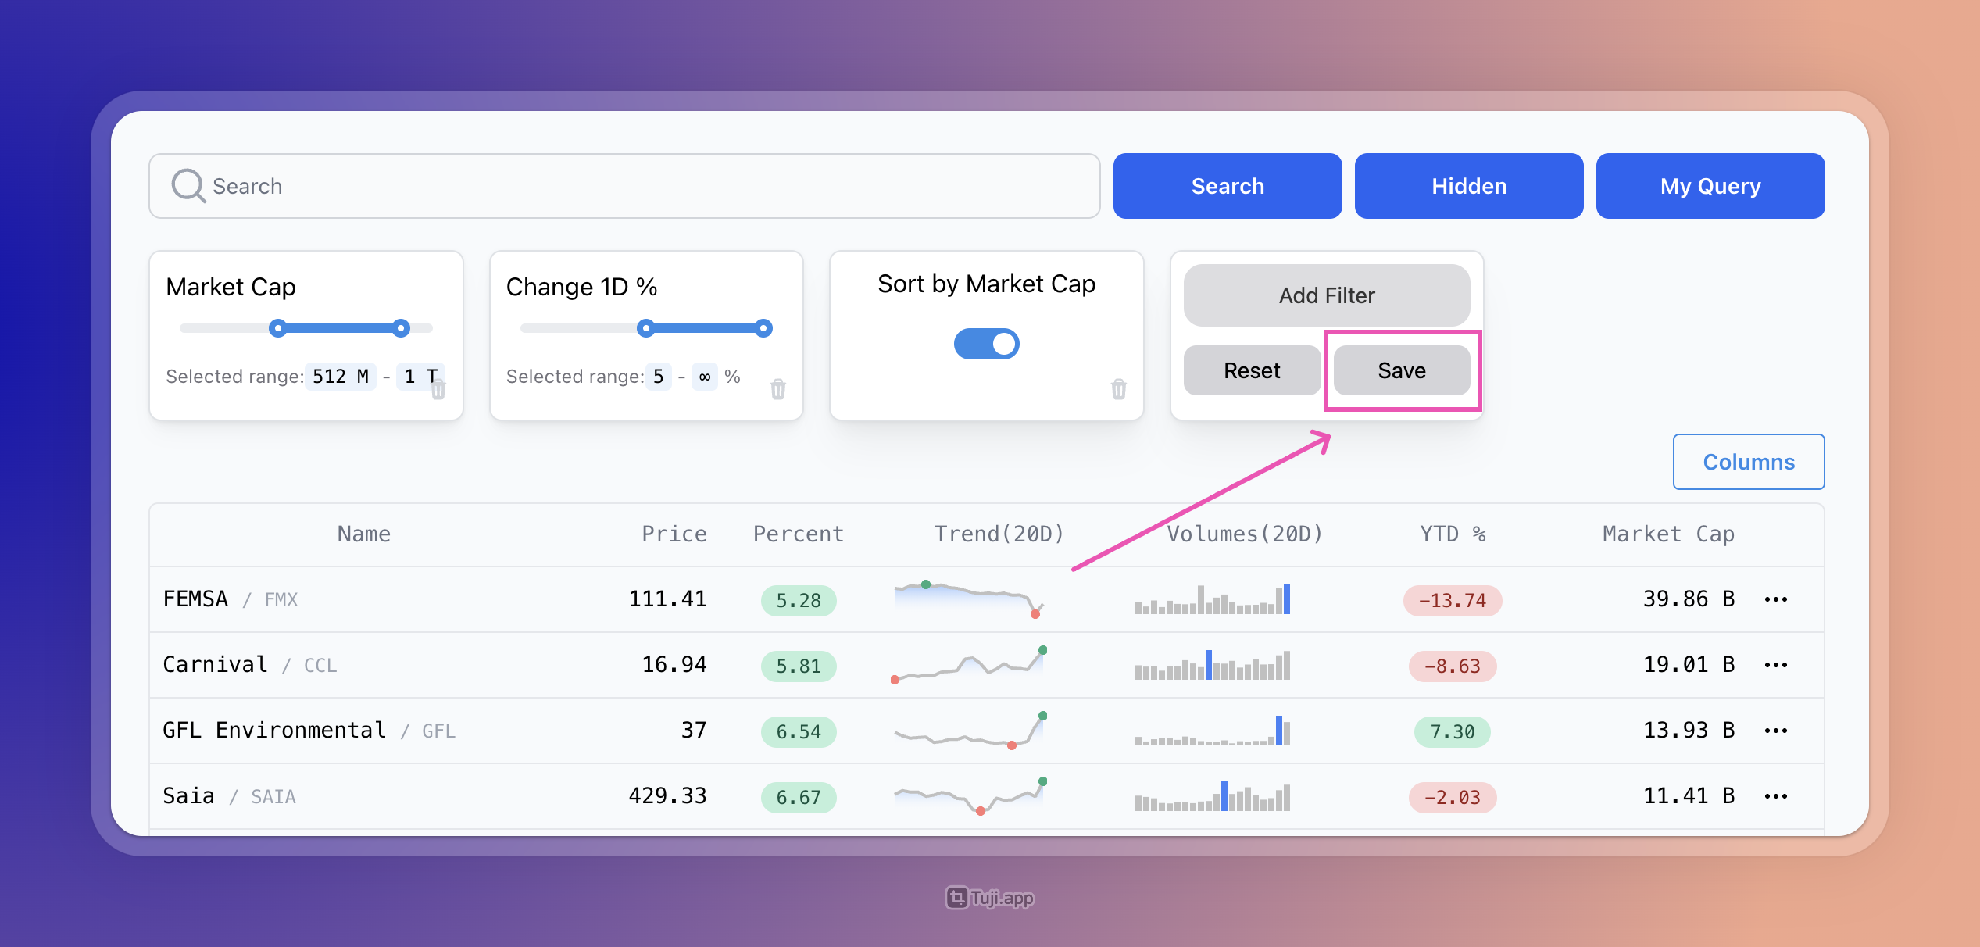Click market cap 13.93 B value
Viewport: 1980px width, 947px height.
click(x=1689, y=731)
